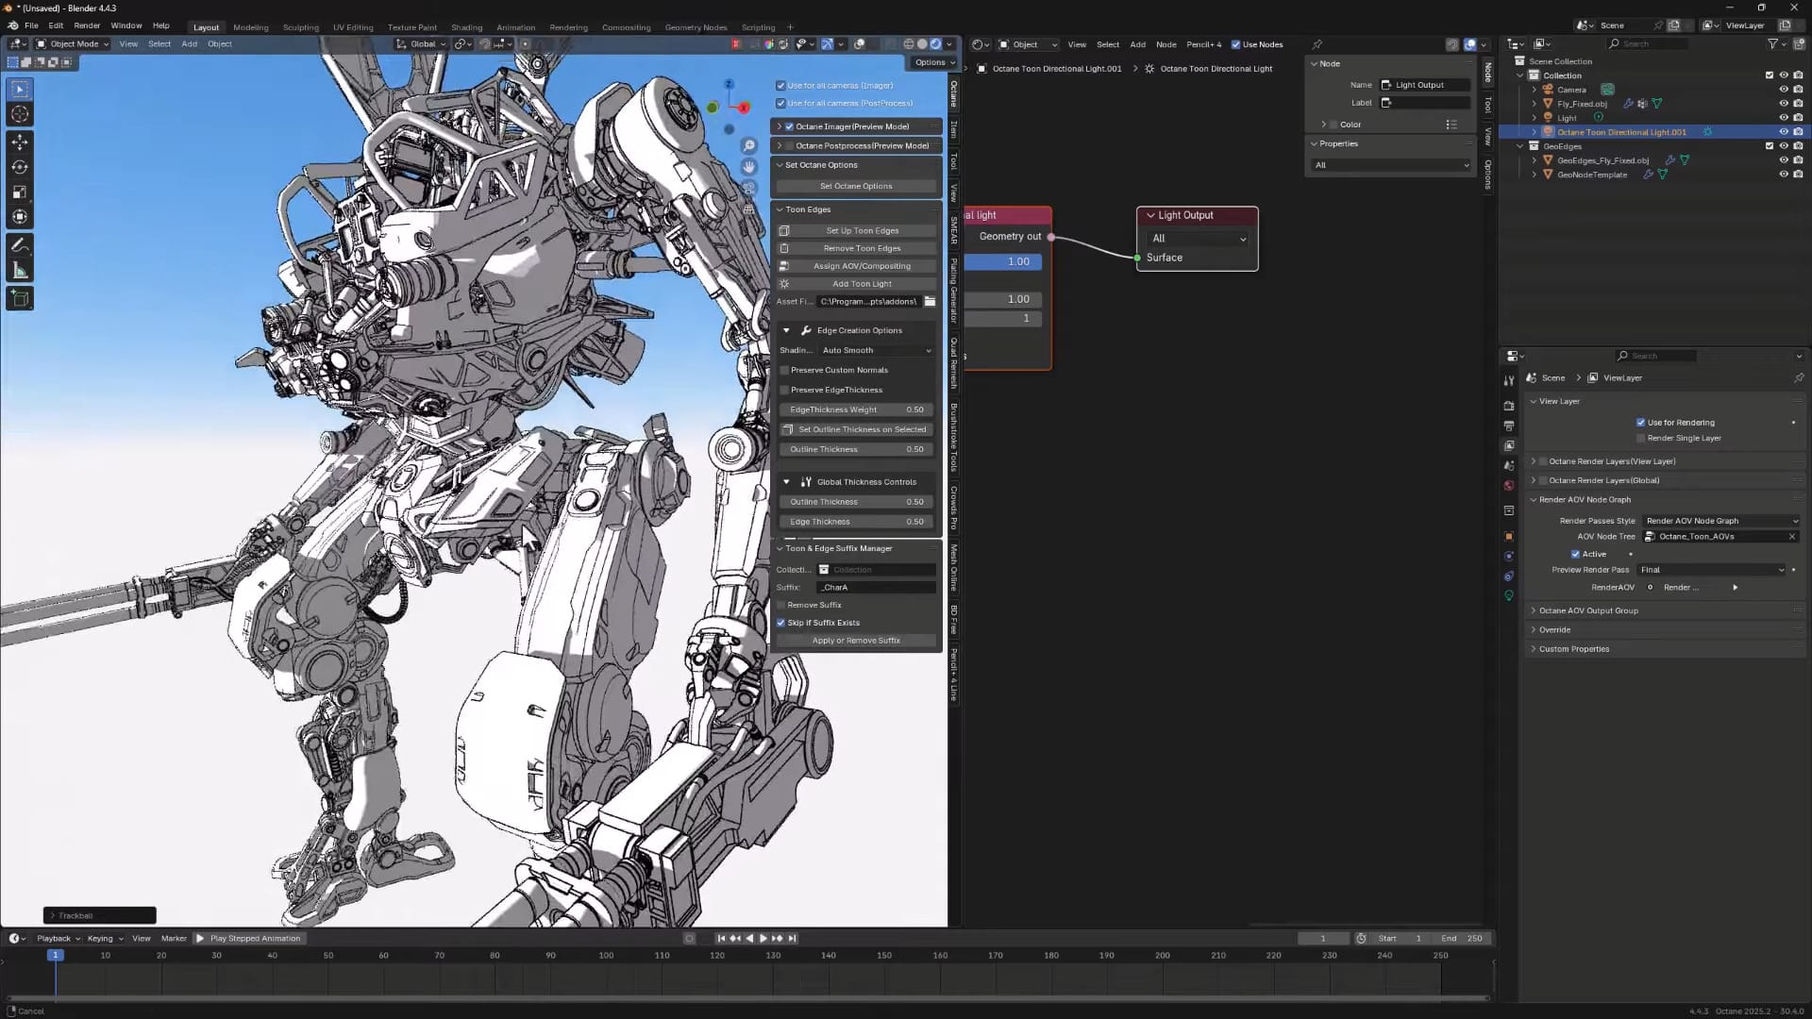Uncheck Skip if Suffix Exists

point(781,623)
